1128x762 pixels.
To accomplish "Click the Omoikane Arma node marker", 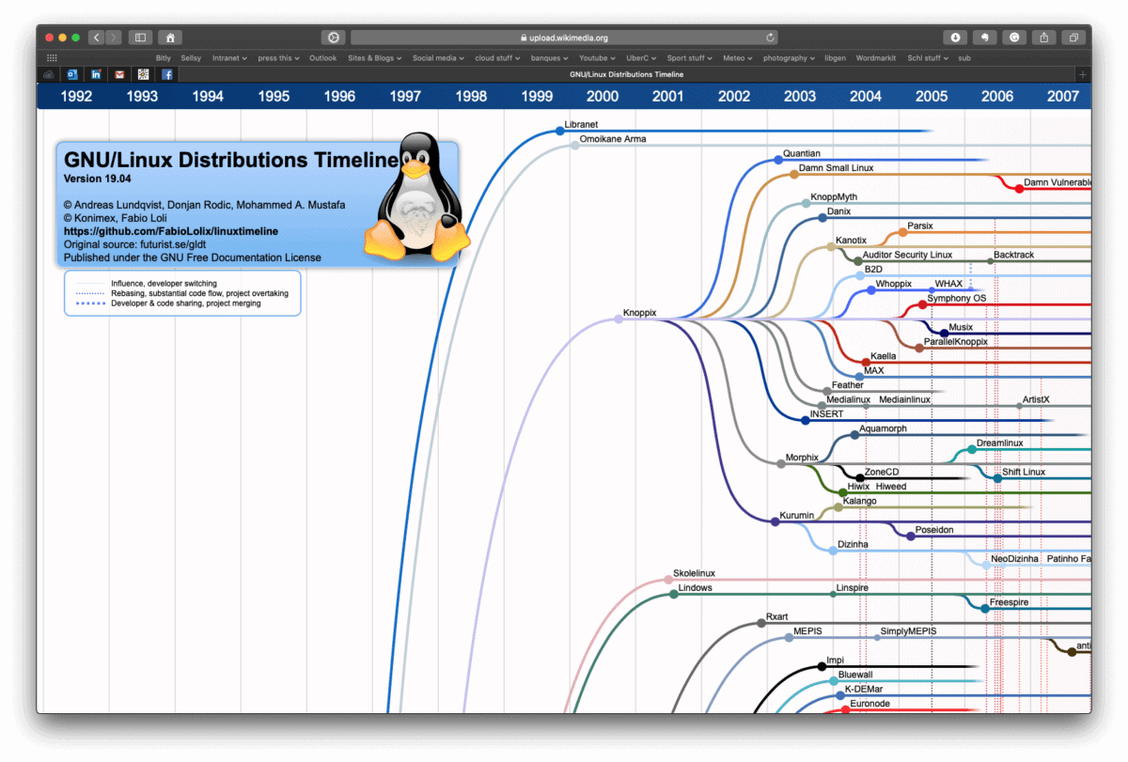I will [x=575, y=146].
